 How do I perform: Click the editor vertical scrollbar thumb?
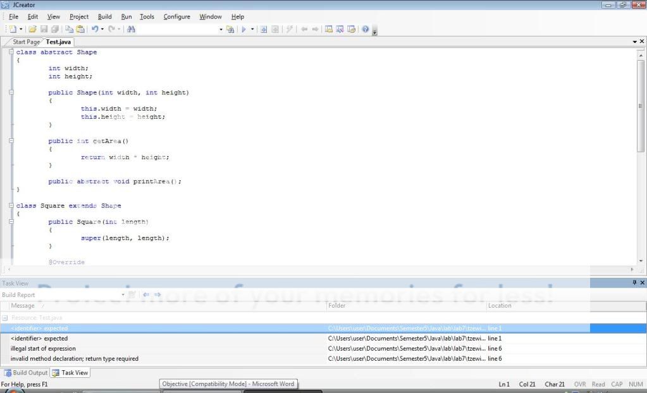(x=640, y=106)
